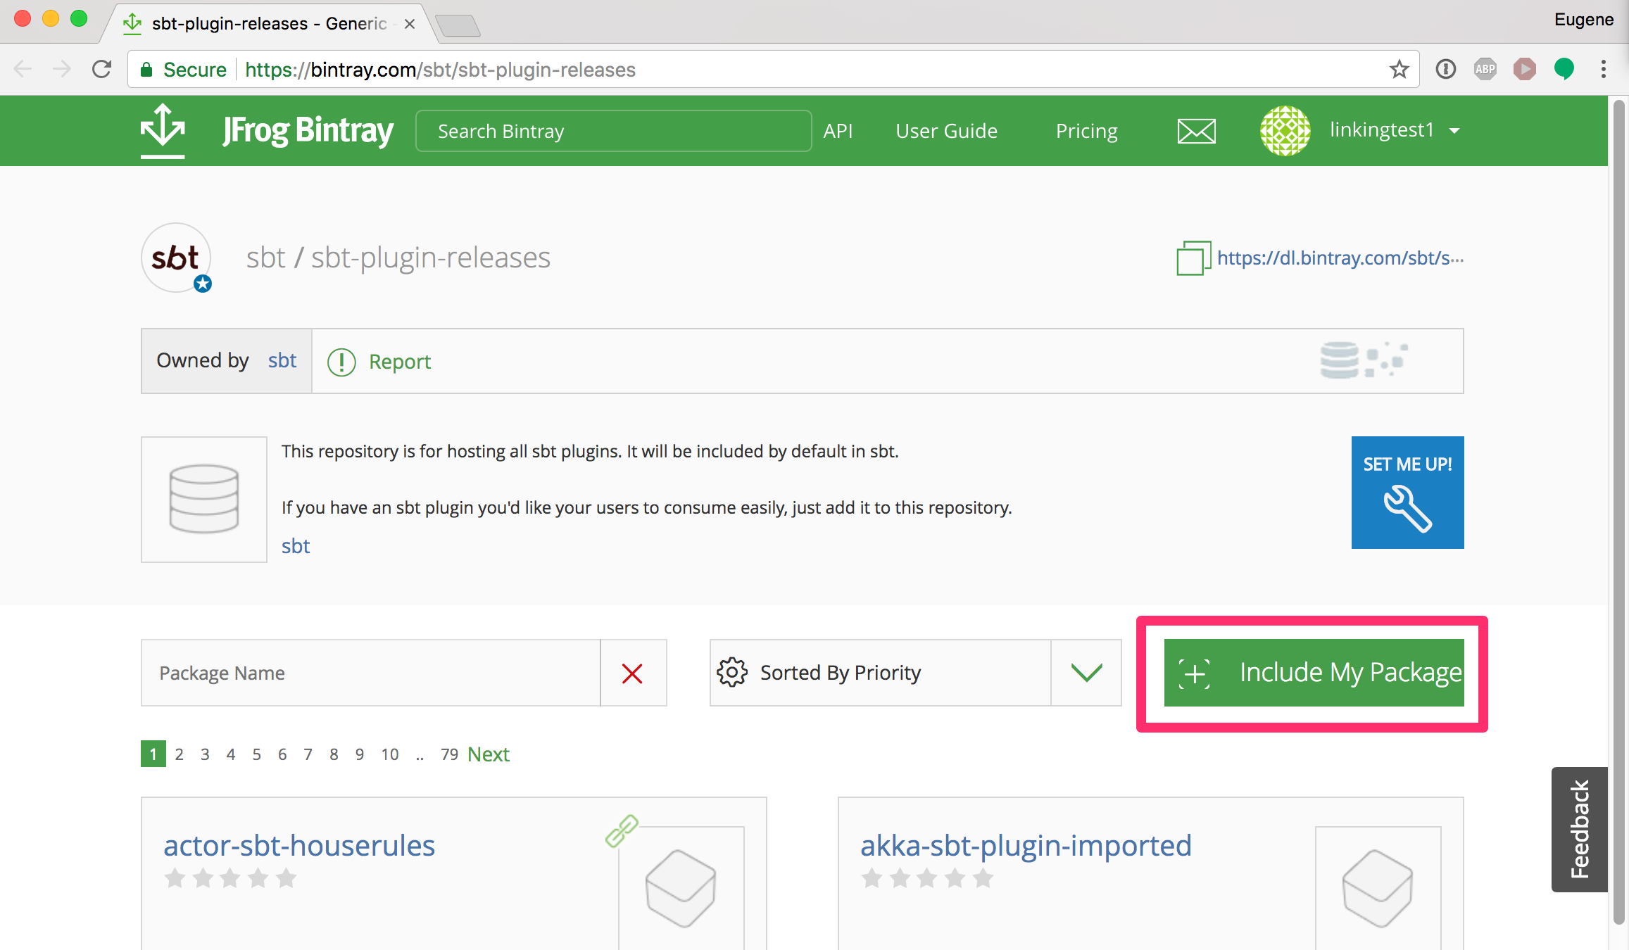Click the sbt link below repository description

296,546
